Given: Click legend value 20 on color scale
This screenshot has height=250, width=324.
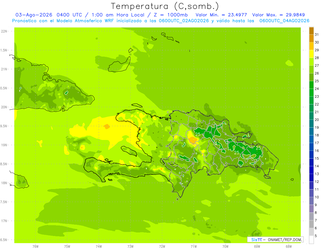Looking at the screenshot, I should click(317, 120).
